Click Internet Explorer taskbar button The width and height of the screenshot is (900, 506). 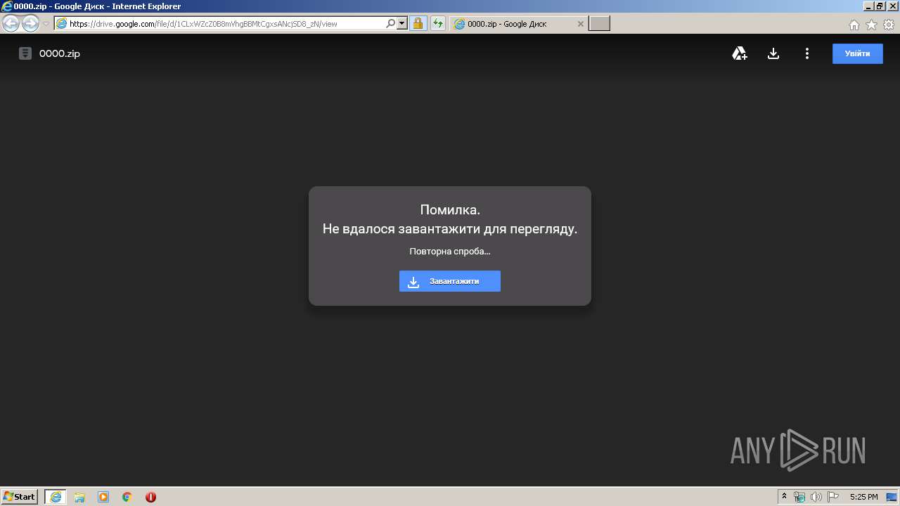(x=56, y=497)
